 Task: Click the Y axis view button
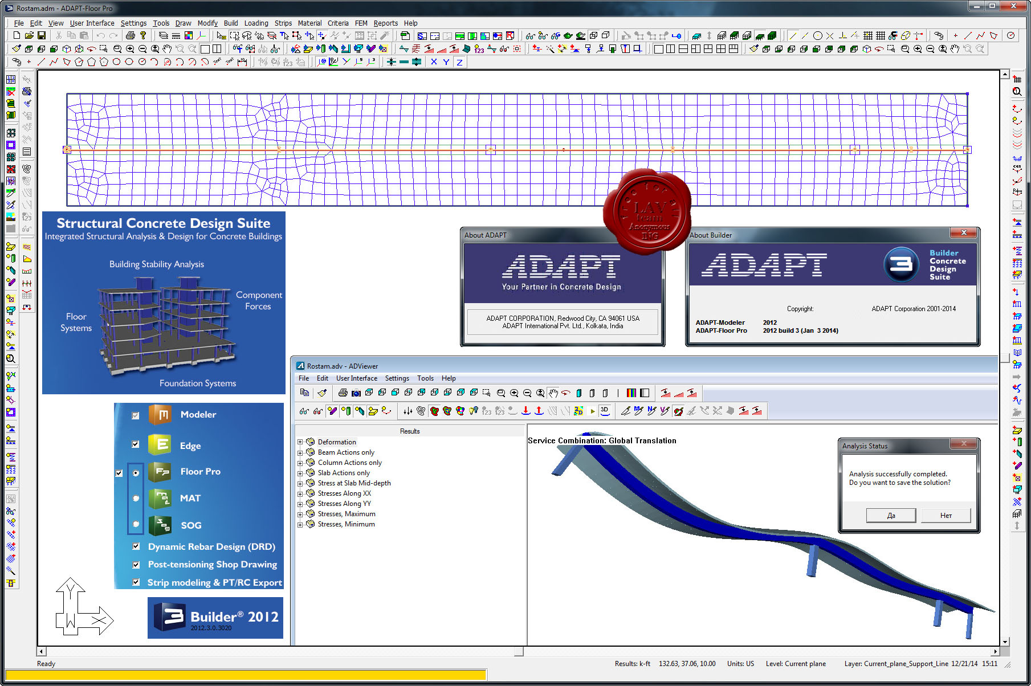(446, 62)
